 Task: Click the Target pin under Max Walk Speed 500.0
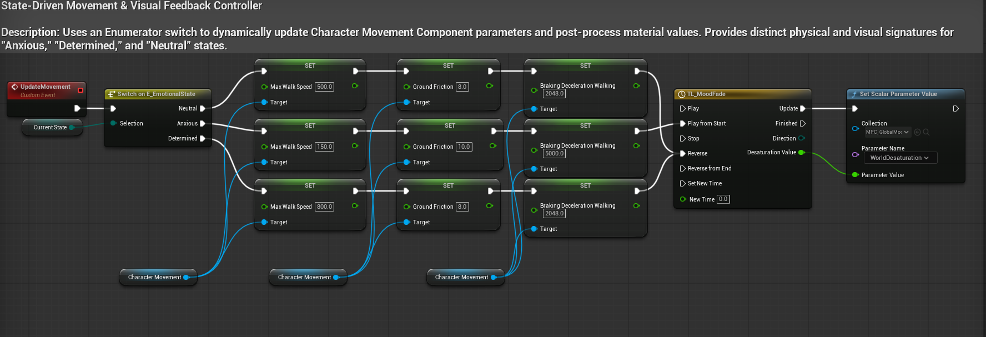[264, 102]
